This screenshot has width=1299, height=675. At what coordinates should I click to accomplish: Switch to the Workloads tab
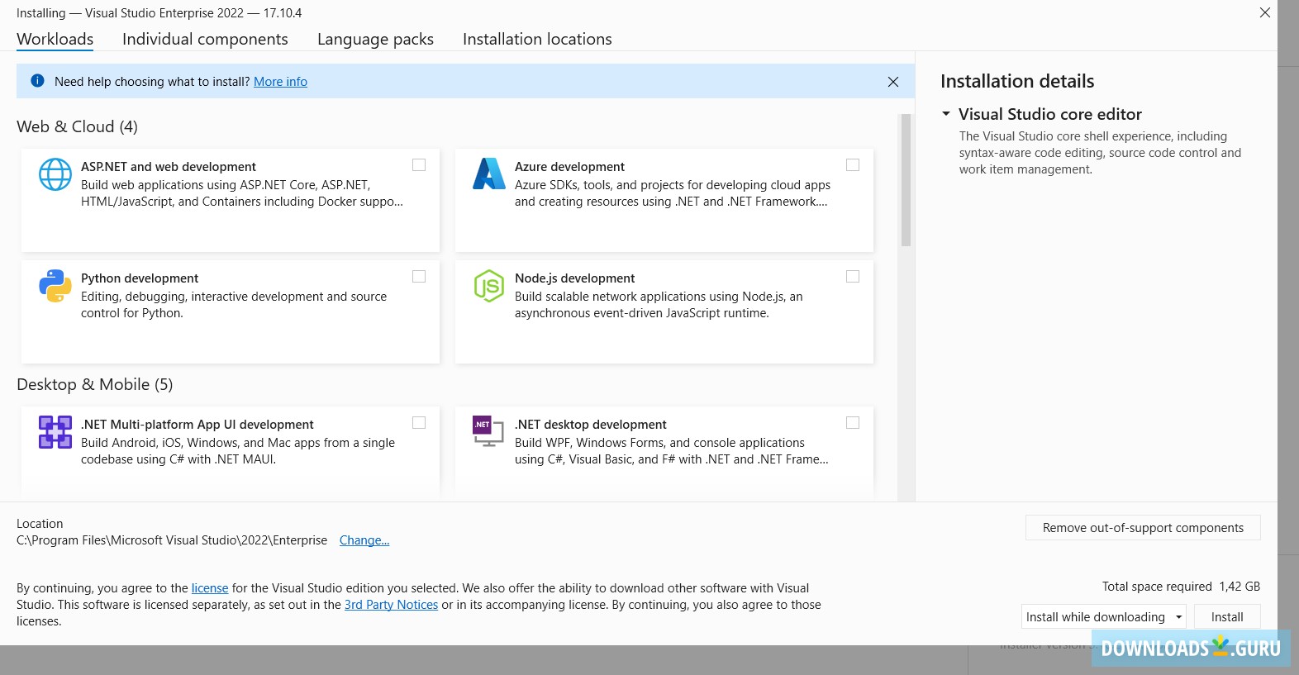tap(55, 39)
